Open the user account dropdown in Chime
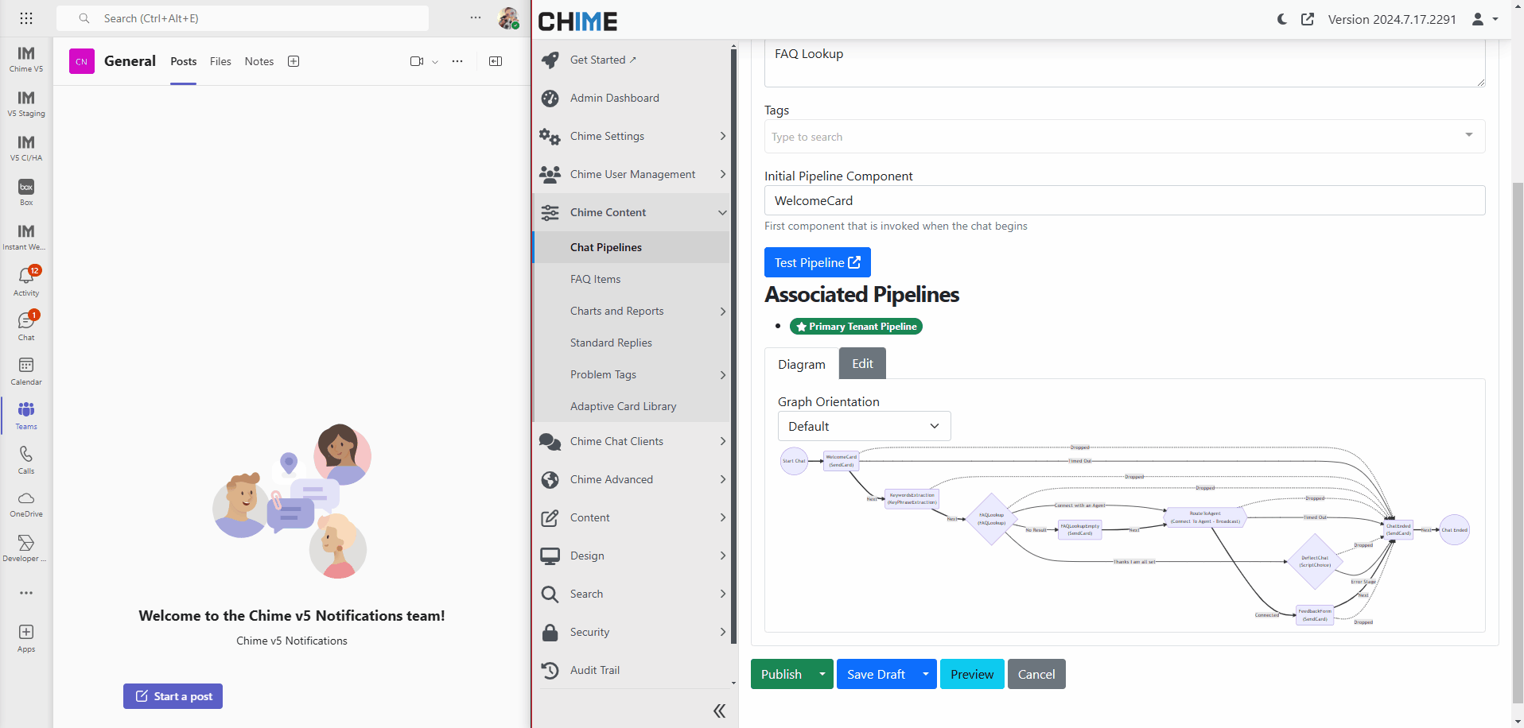Viewport: 1524px width, 728px height. tap(1485, 19)
